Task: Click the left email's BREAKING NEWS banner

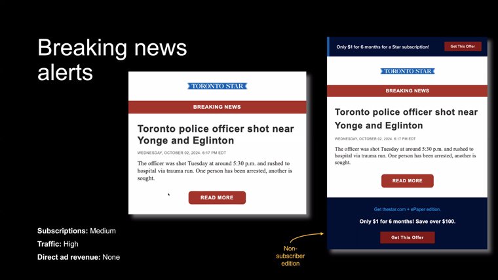Action: (x=218, y=107)
